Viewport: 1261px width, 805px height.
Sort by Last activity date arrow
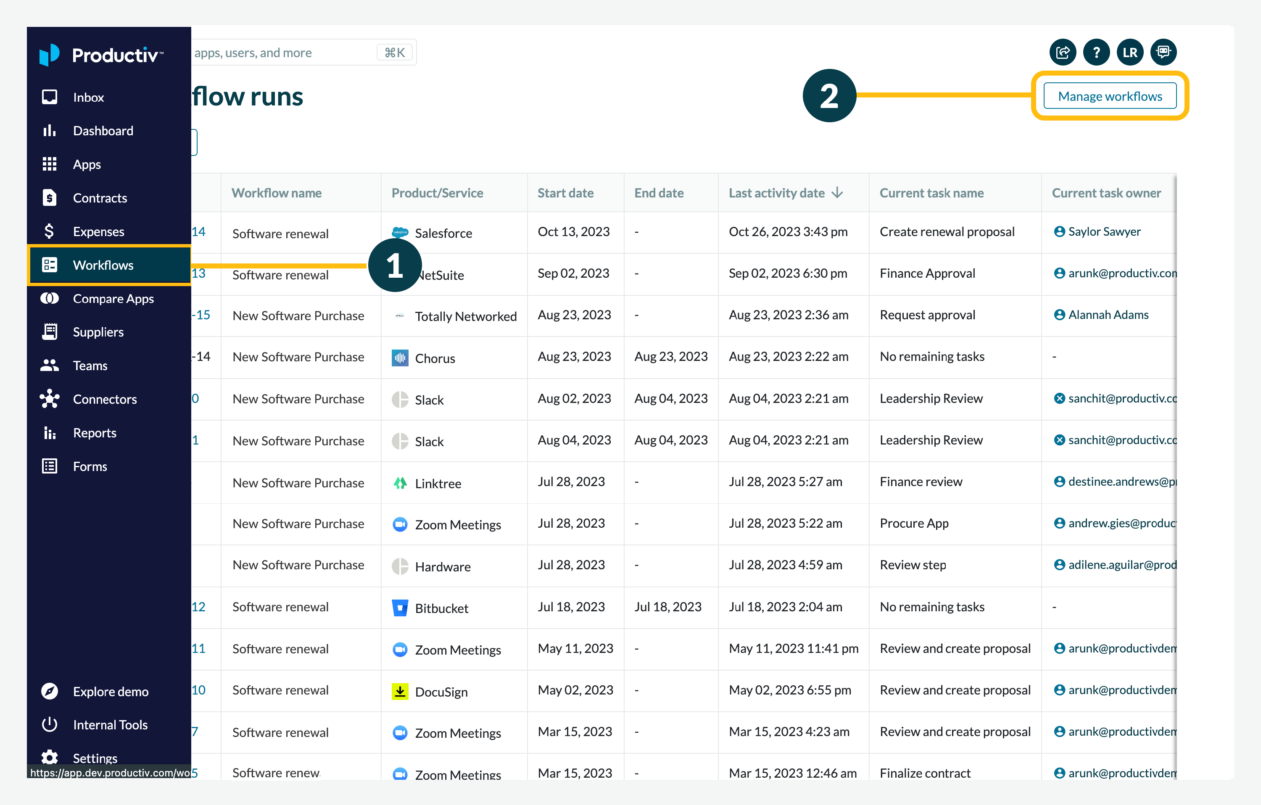coord(837,192)
